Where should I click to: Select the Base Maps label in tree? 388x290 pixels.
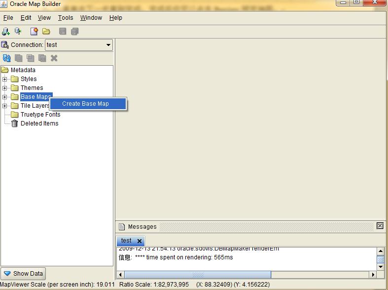click(x=36, y=97)
